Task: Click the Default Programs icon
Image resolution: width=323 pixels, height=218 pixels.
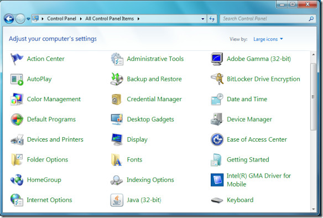Action: [x=17, y=120]
